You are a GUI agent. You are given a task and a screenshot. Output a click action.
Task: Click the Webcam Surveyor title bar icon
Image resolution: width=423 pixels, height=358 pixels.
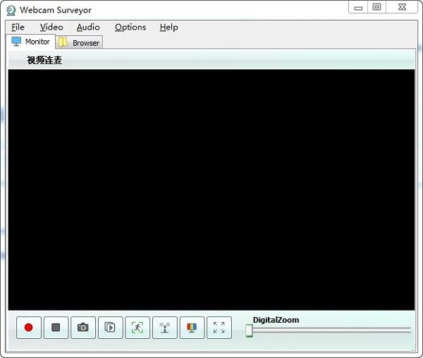[11, 11]
